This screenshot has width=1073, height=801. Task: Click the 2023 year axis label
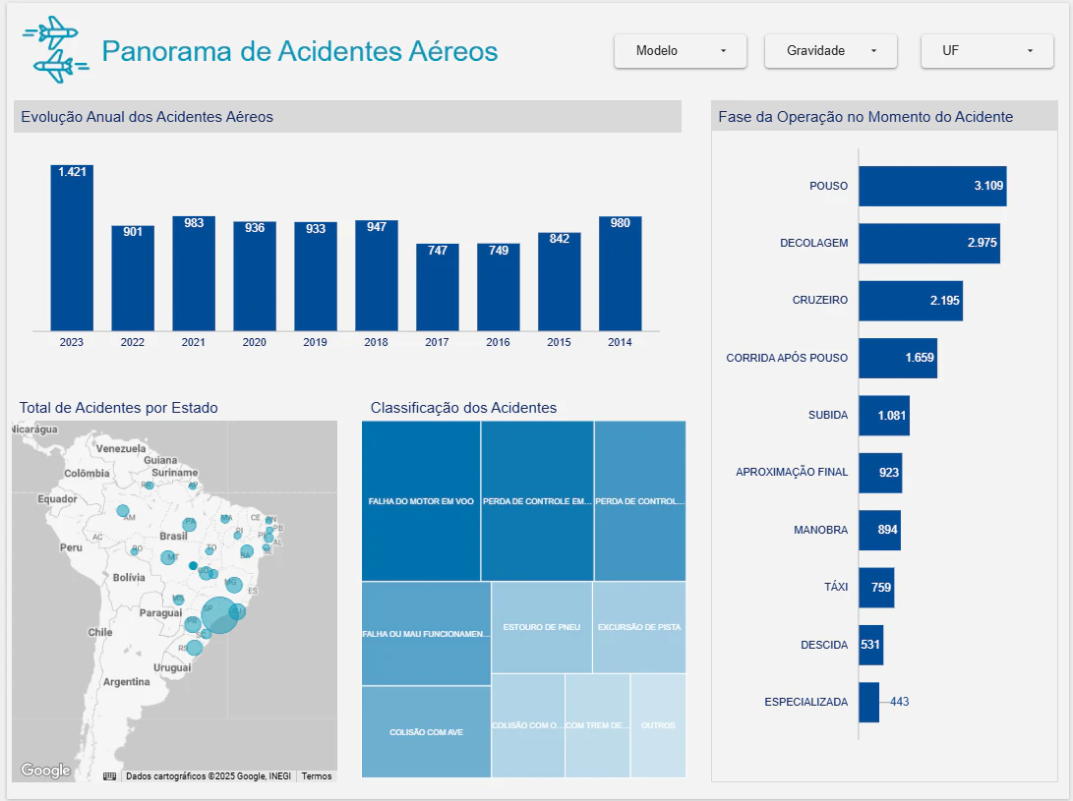[x=71, y=342]
